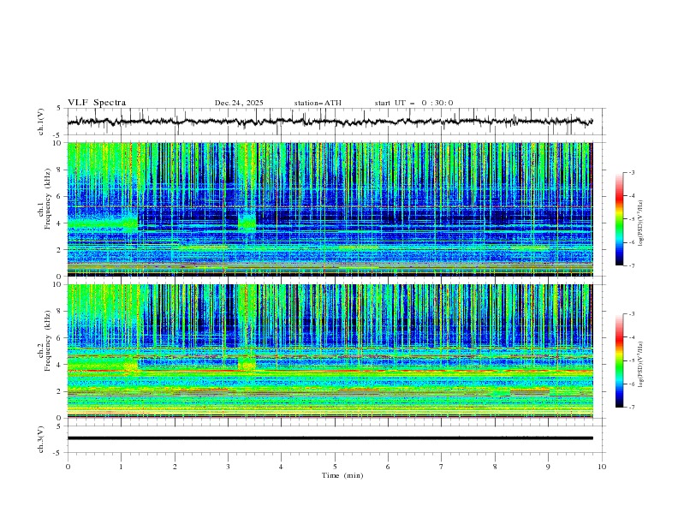
Task: Click the ch.1 color bar 'log(PSD)(V²/Hz)' label
Action: coord(641,223)
